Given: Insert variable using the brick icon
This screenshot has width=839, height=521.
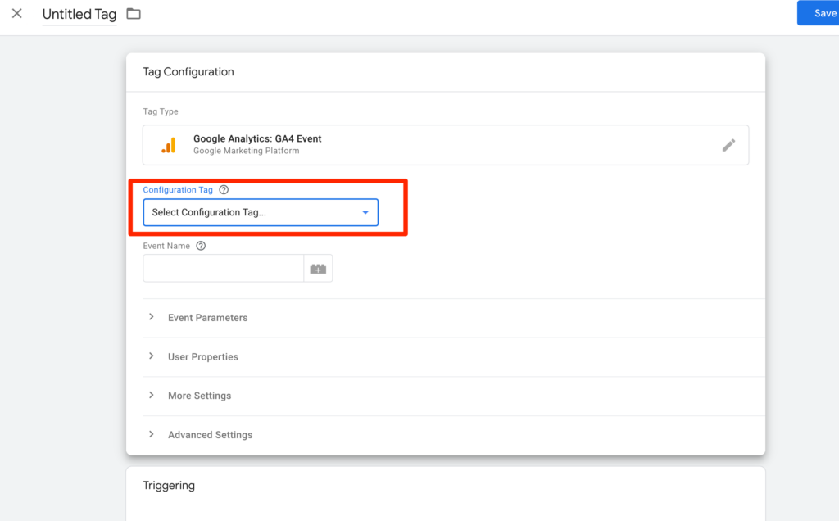Looking at the screenshot, I should (x=318, y=269).
